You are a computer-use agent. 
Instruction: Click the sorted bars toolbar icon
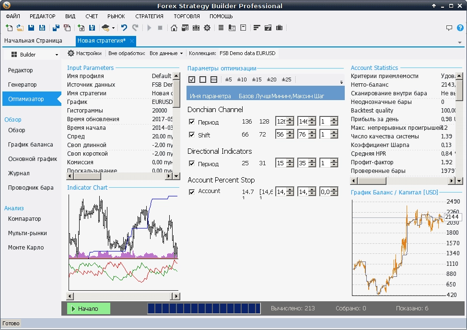point(257,28)
